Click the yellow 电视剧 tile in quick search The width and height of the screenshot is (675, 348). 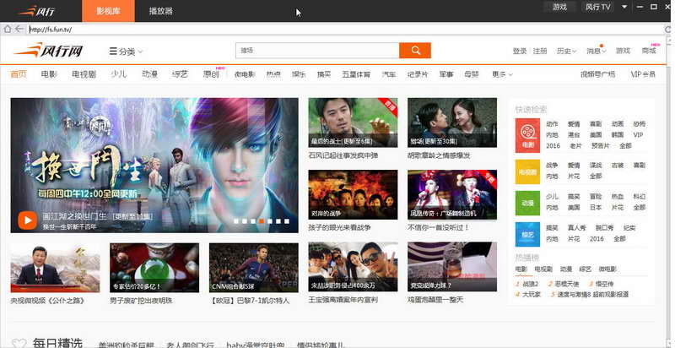coord(527,171)
